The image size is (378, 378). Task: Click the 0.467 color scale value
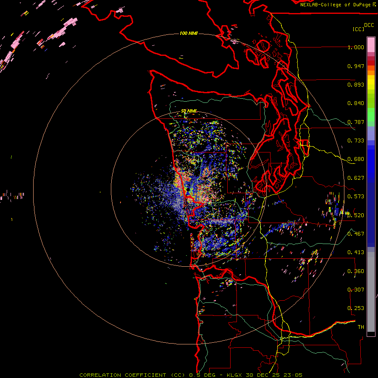(x=356, y=234)
